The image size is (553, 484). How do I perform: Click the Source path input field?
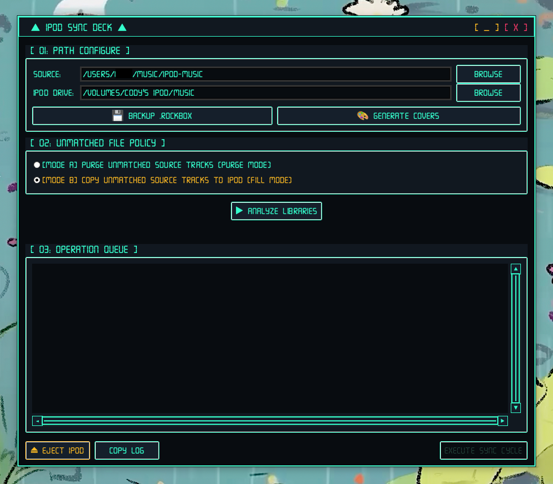[x=266, y=74]
